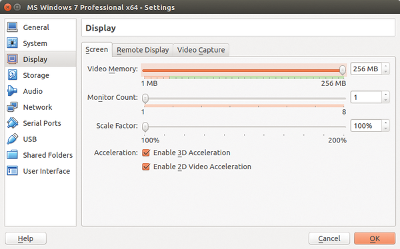The height and width of the screenshot is (249, 400).
Task: Select the Audio speaker icon
Action: (12, 91)
